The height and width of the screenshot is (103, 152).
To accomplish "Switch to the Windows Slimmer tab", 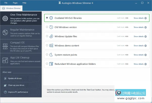I will pyautogui.click(x=10, y=8).
